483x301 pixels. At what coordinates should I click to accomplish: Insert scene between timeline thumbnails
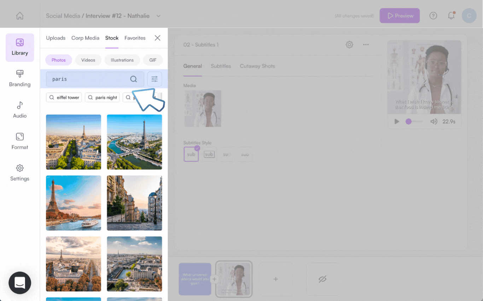[214, 279]
